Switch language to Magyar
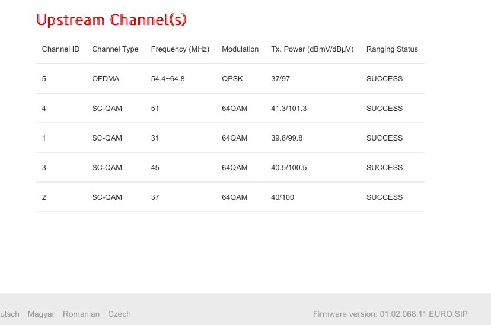491x325 pixels. [x=41, y=314]
